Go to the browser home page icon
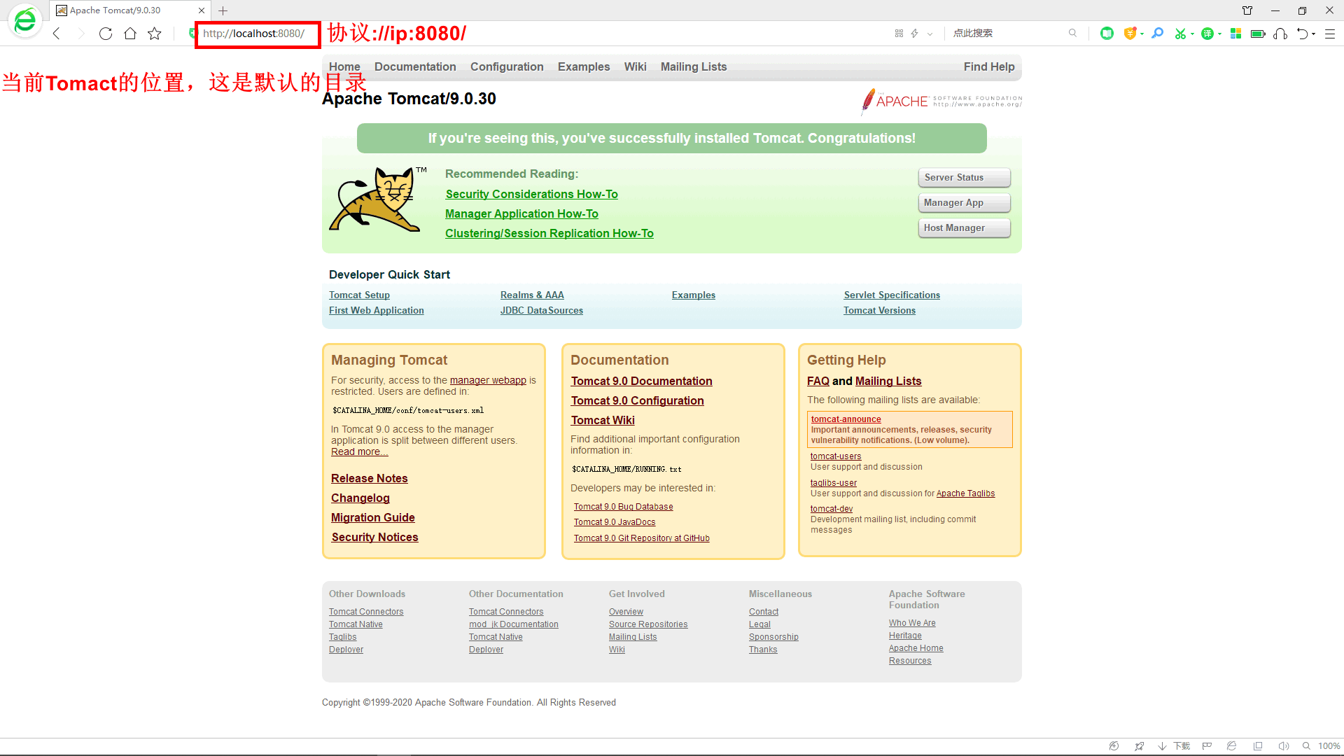The height and width of the screenshot is (756, 1344). 130,34
